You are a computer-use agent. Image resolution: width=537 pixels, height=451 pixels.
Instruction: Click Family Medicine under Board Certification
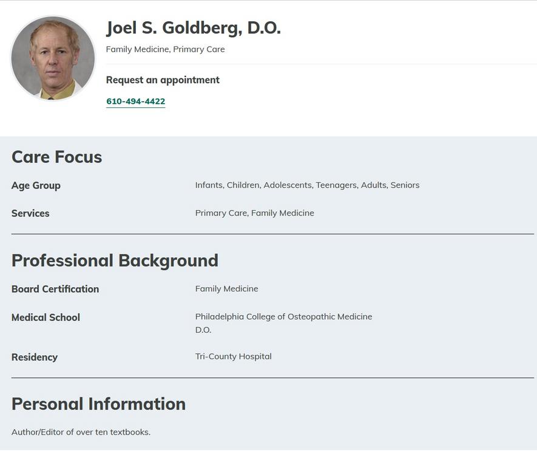[x=226, y=289]
